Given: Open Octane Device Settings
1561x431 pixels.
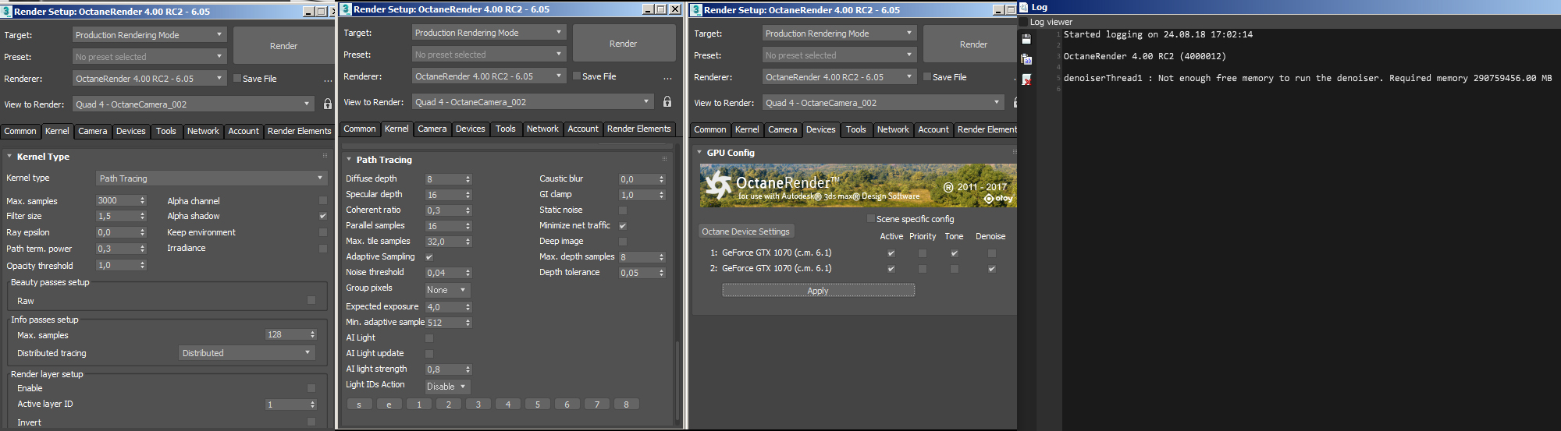Looking at the screenshot, I should click(745, 231).
